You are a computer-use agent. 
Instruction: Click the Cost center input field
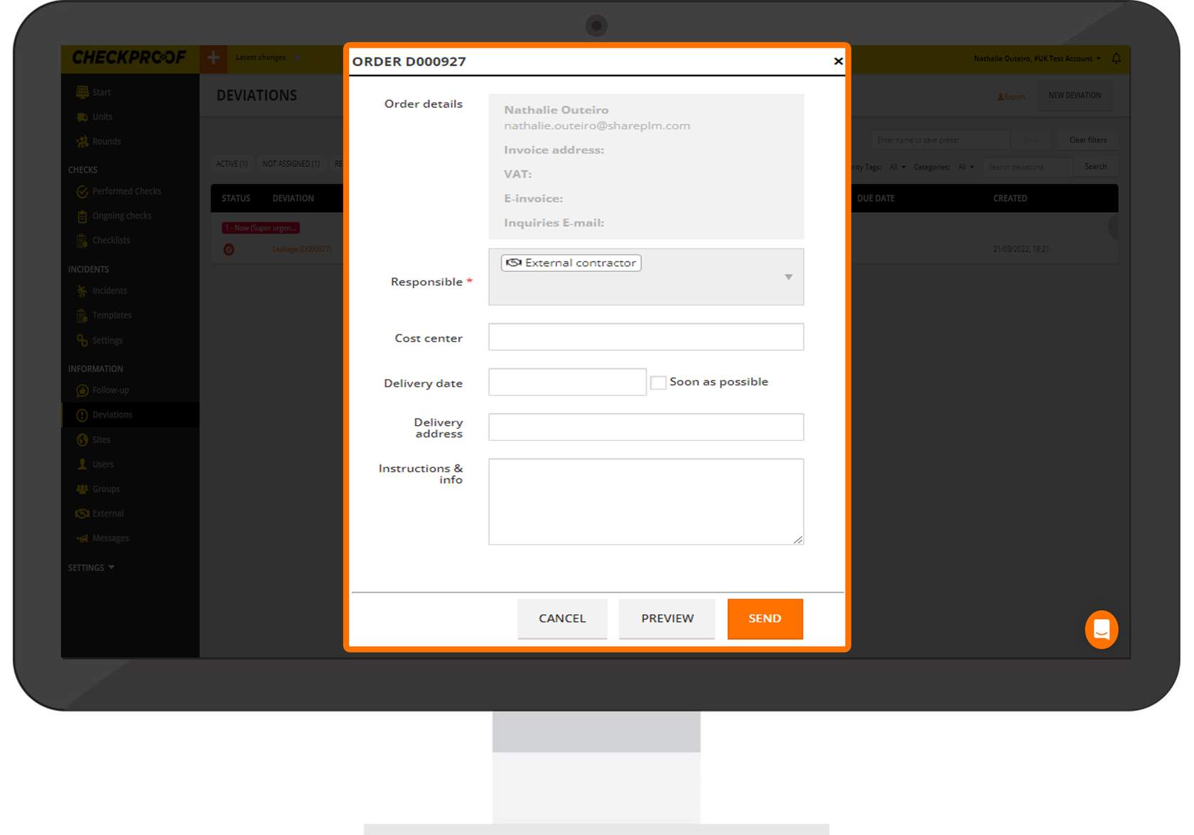(x=645, y=337)
